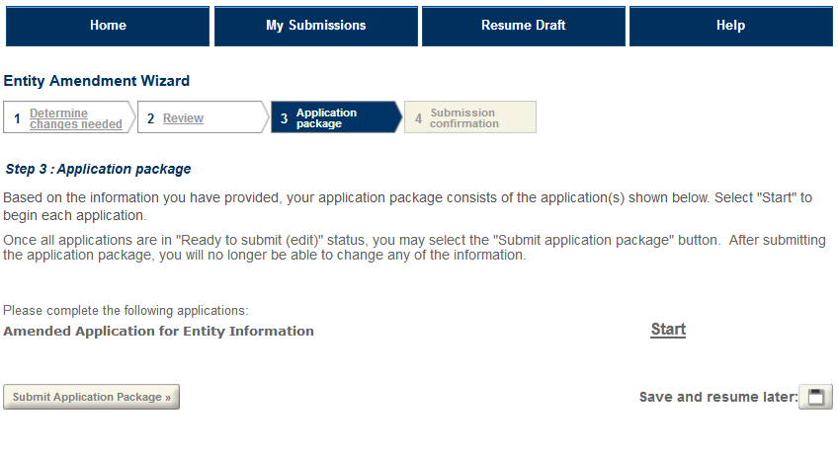Select the Application package wizard step
Screen dimensions: 838x452
pyautogui.click(x=326, y=118)
